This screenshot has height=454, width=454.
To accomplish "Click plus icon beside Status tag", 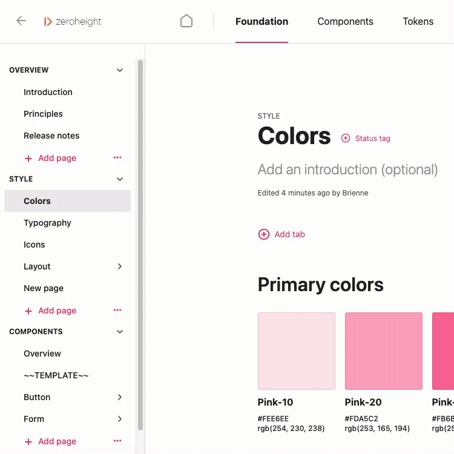I will coord(346,138).
